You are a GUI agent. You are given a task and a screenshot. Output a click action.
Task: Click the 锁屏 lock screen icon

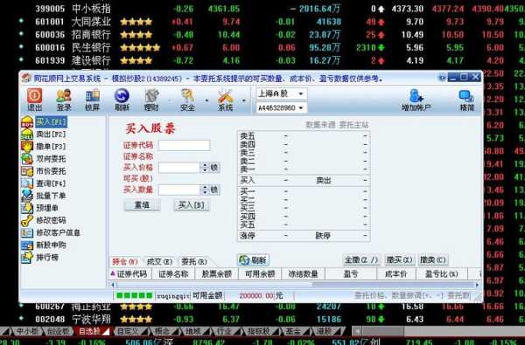[93, 100]
